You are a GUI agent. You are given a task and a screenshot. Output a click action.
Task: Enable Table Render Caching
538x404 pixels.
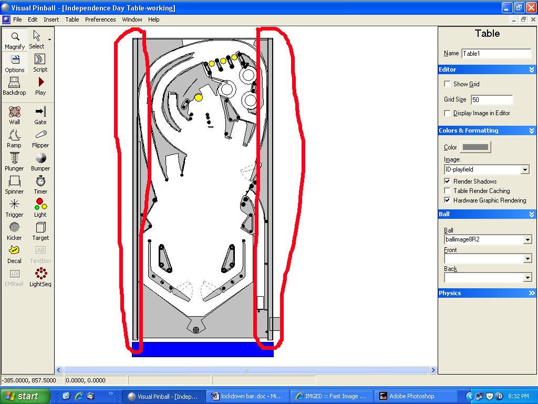447,191
